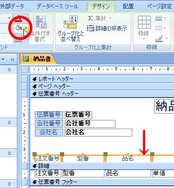The width and height of the screenshot is (174, 188).
Task: Click the レポート ヘッダー section bar
Action: (102, 79)
